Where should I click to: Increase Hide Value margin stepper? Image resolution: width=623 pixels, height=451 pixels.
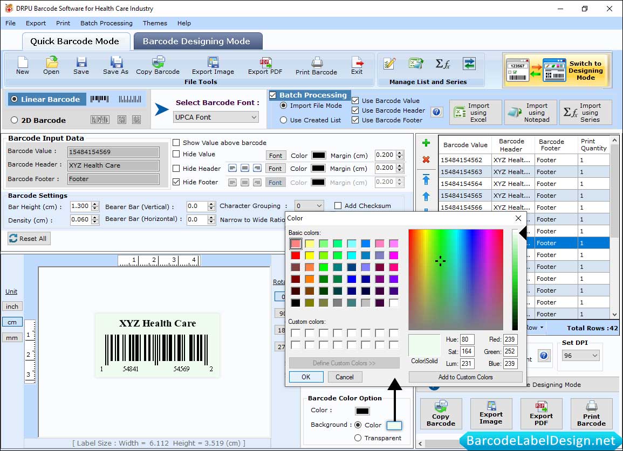coord(400,153)
